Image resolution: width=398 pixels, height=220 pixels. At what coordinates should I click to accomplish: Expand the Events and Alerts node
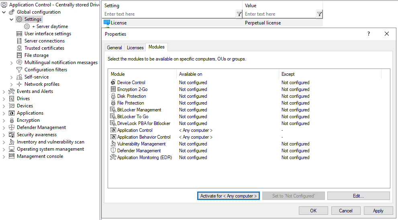click(x=4, y=91)
